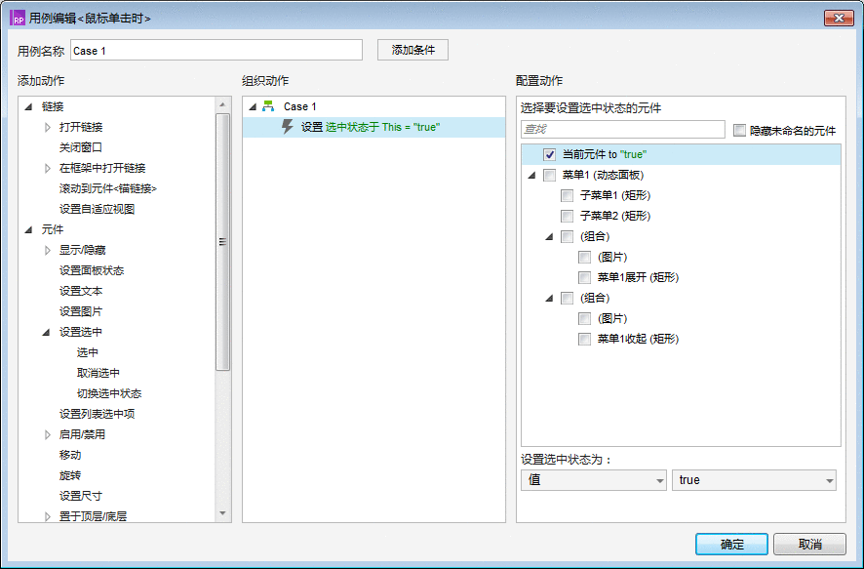Image resolution: width=864 pixels, height=569 pixels.
Task: Check the 子菜单1 (矩形) checkbox
Action: (x=567, y=195)
